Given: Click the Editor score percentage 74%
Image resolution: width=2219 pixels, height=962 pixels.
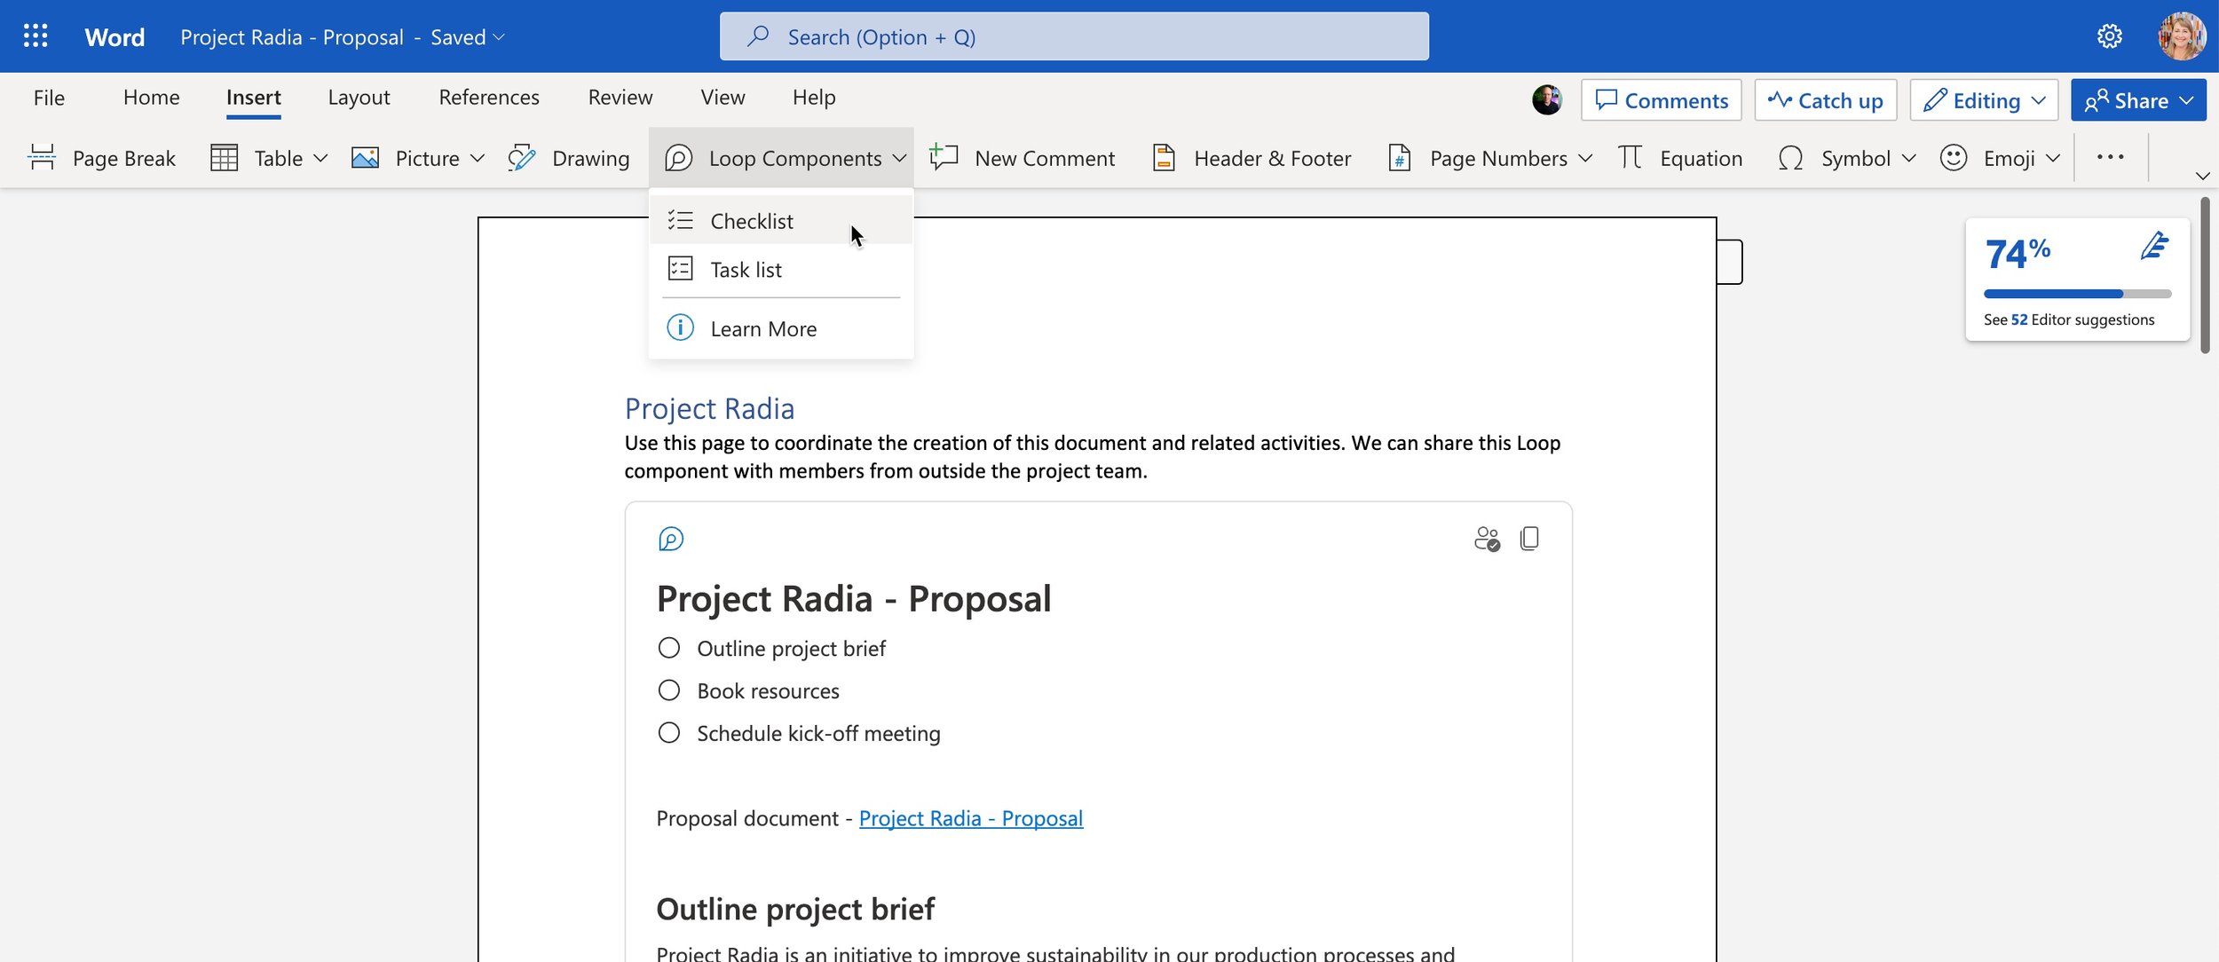Looking at the screenshot, I should [x=2015, y=250].
